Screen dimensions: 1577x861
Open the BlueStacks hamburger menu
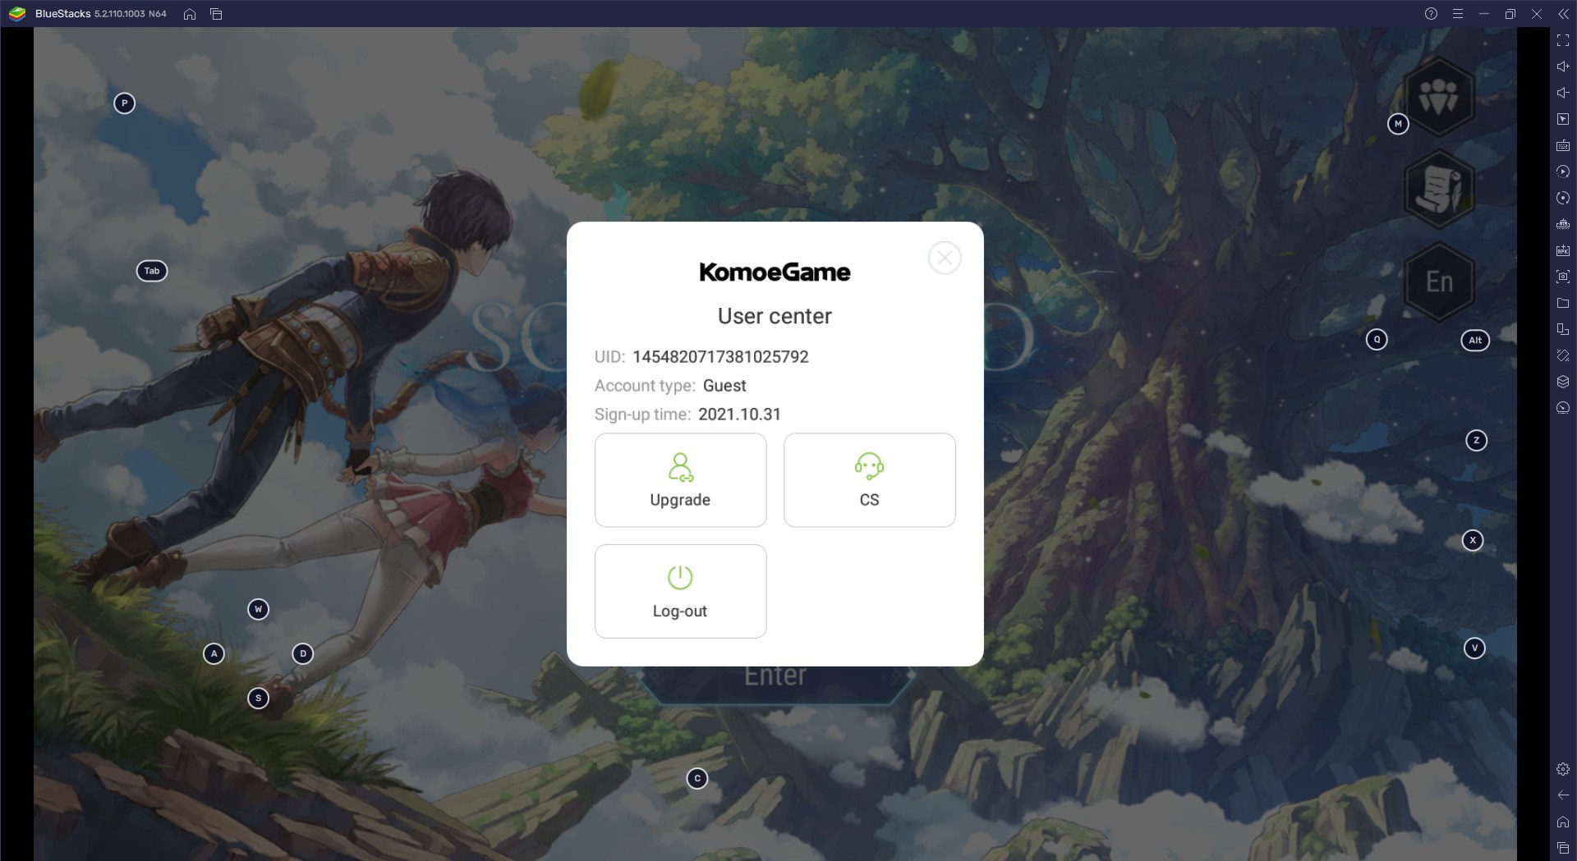coord(1457,14)
